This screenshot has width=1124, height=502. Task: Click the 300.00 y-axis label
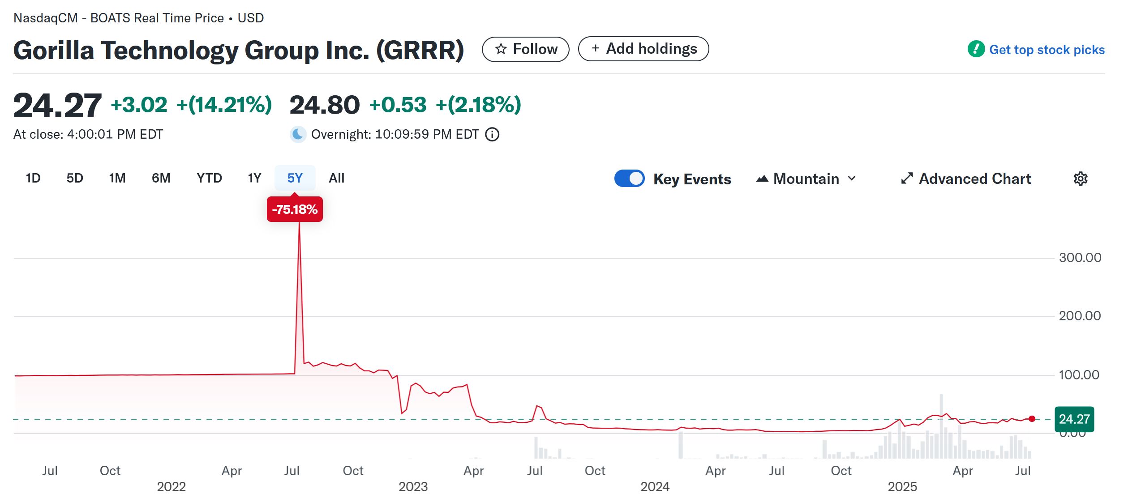pyautogui.click(x=1080, y=258)
